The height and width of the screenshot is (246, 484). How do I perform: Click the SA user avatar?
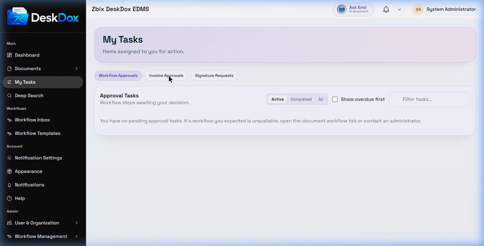(x=418, y=9)
